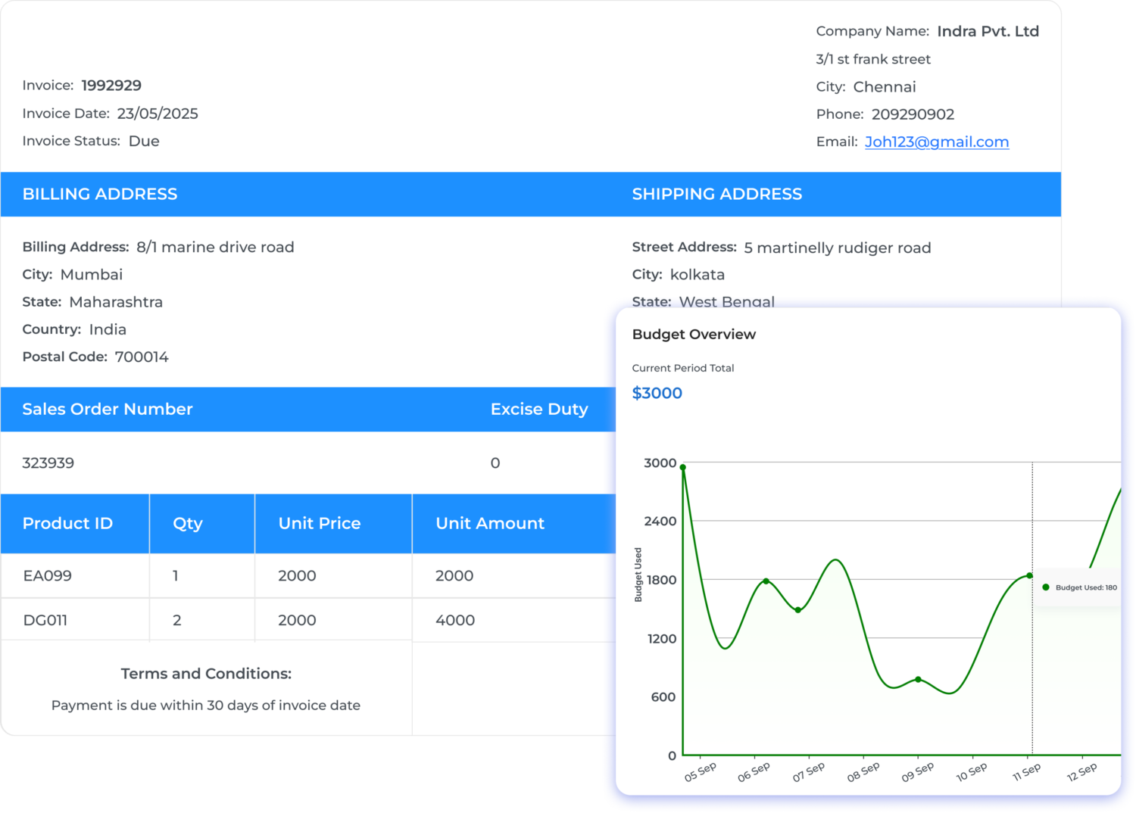Select the Product ID column header
The image size is (1136, 813).
click(x=67, y=523)
